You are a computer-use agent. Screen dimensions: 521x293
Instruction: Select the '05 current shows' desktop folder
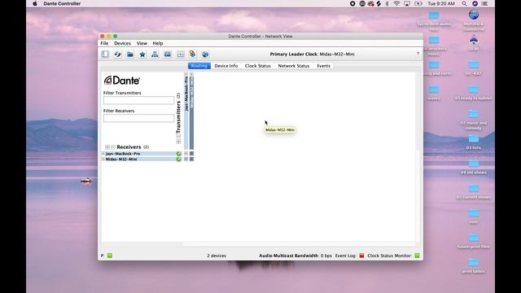click(474, 191)
